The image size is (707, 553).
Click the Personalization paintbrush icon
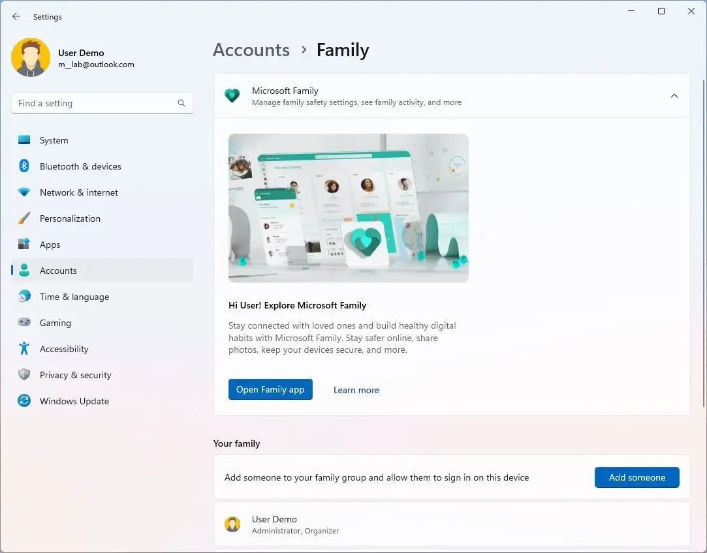(24, 218)
